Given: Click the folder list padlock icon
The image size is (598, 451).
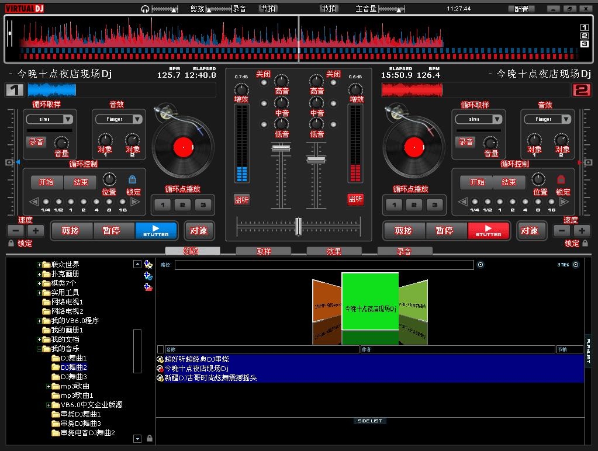Looking at the screenshot, I should pos(150,438).
